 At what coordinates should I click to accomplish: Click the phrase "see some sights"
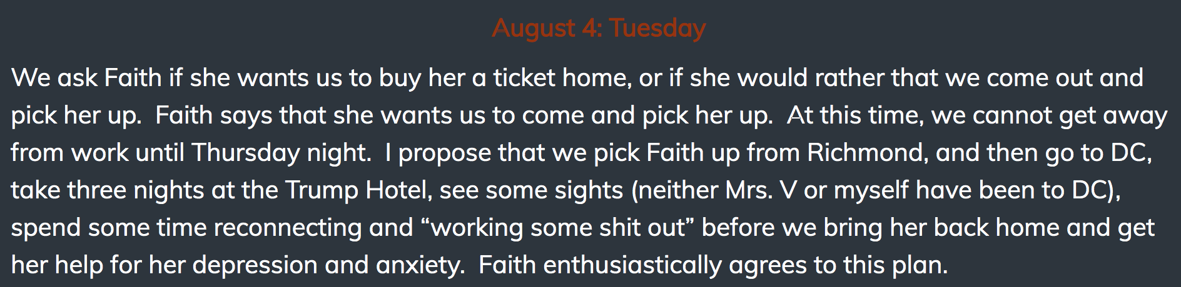point(531,191)
